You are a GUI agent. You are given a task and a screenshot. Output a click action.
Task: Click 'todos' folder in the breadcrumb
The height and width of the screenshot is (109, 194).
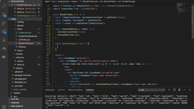[x=74, y=2]
